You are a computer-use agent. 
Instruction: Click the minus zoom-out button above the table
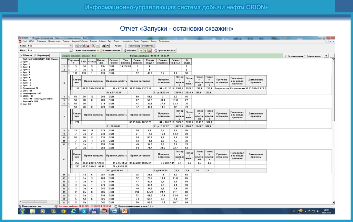pos(332,55)
